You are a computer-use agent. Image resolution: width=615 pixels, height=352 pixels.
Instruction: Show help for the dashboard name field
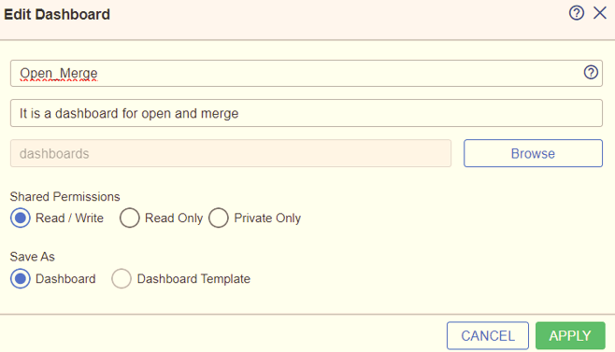[x=591, y=73]
